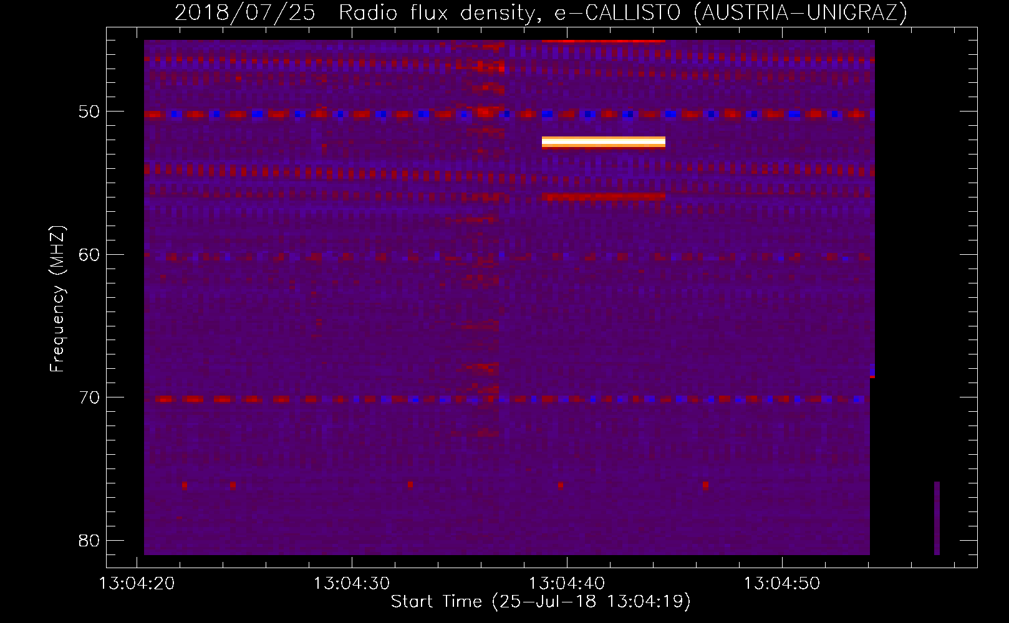Click the 80 frequency tick label
The image size is (1009, 623).
pyautogui.click(x=89, y=540)
